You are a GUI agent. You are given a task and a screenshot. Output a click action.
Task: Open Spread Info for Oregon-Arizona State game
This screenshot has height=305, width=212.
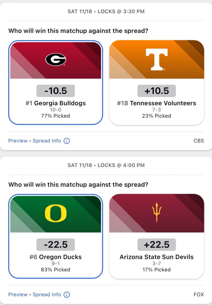point(47,295)
